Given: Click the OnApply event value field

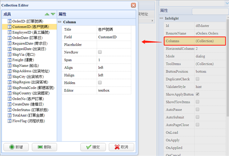Looking at the screenshot, I should (x=210, y=140).
